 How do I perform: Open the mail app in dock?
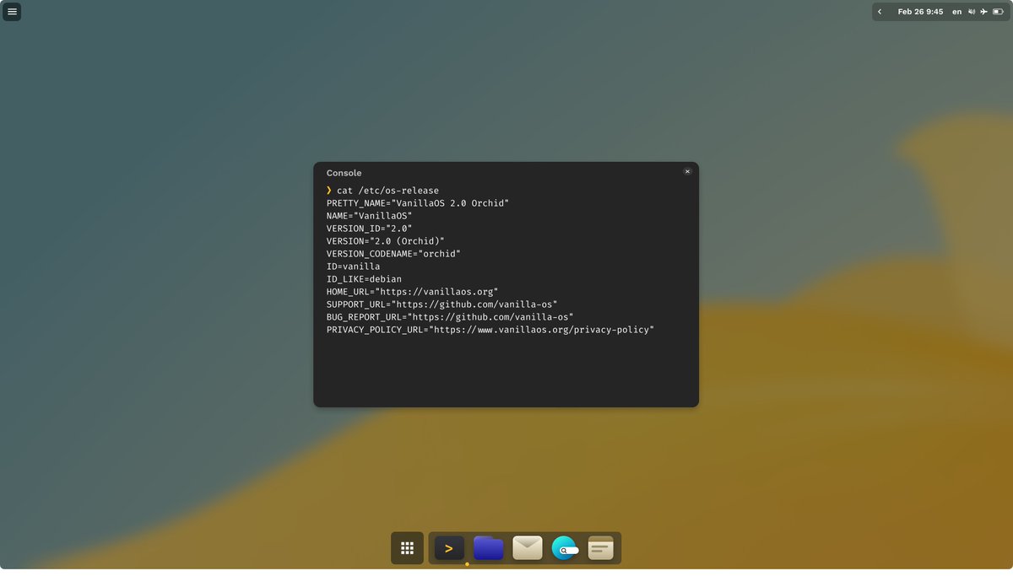[528, 548]
